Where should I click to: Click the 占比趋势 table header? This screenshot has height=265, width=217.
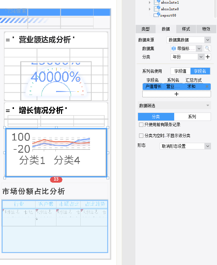pos(95,204)
